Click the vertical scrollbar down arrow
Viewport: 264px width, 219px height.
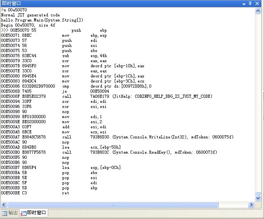pos(258,198)
